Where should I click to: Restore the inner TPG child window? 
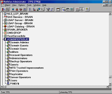point(107,5)
